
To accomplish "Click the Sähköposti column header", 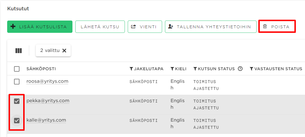I will pyautogui.click(x=41, y=69).
